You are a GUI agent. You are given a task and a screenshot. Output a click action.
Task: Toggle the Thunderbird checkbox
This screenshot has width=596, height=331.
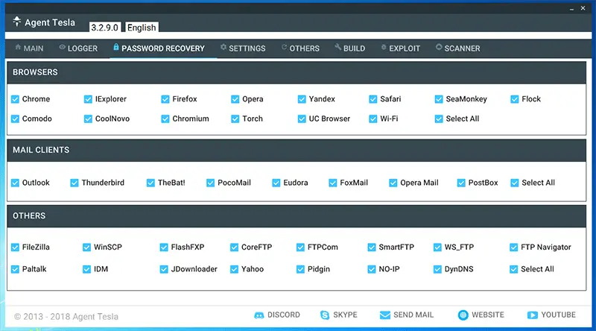point(74,183)
